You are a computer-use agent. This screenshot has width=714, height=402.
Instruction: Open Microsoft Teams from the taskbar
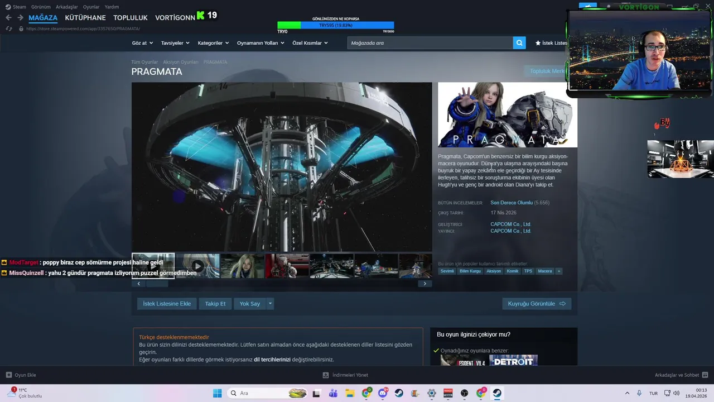point(334,393)
